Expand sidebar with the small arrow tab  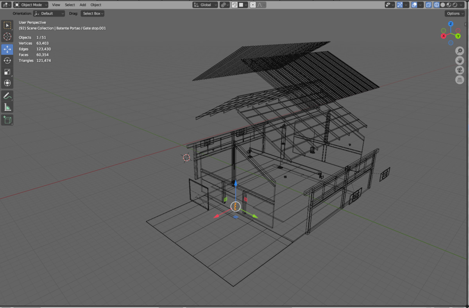466,24
